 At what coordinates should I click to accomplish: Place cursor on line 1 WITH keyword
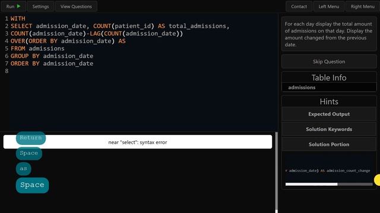coord(18,18)
